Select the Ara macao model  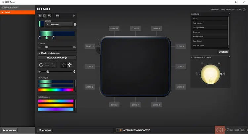pos(210,23)
